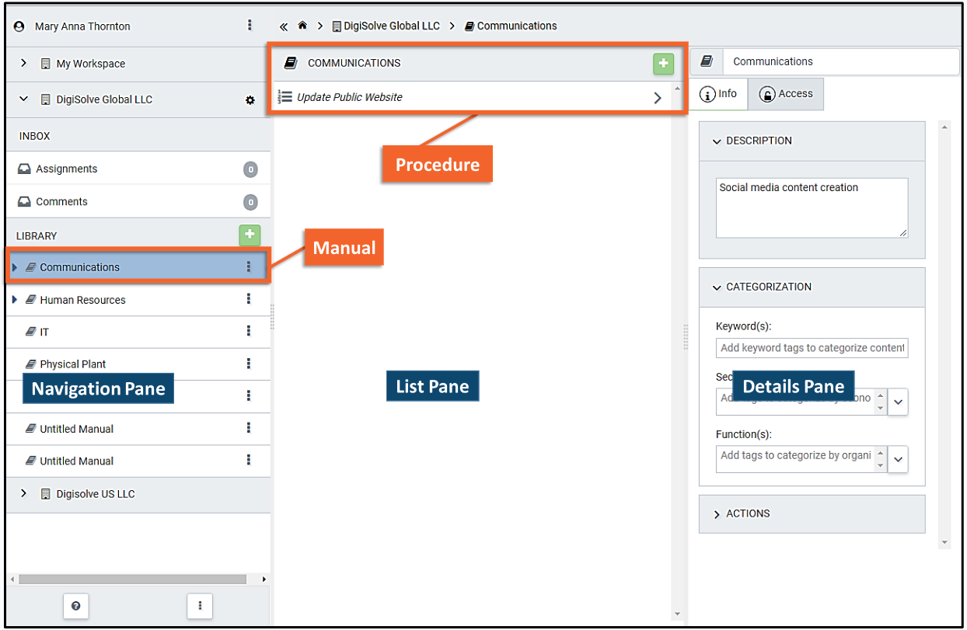Expand the Actions section

(717, 513)
